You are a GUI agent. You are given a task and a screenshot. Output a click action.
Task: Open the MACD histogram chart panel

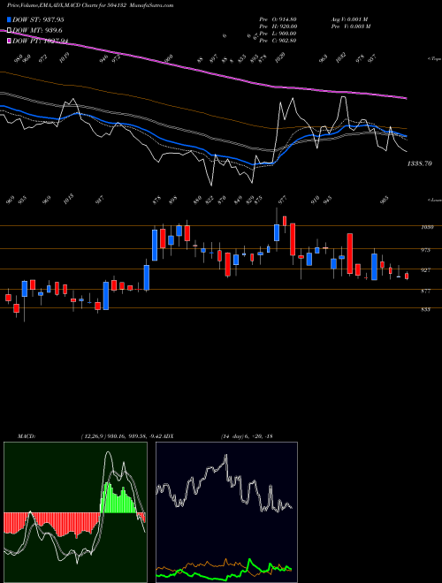[x=75, y=512]
